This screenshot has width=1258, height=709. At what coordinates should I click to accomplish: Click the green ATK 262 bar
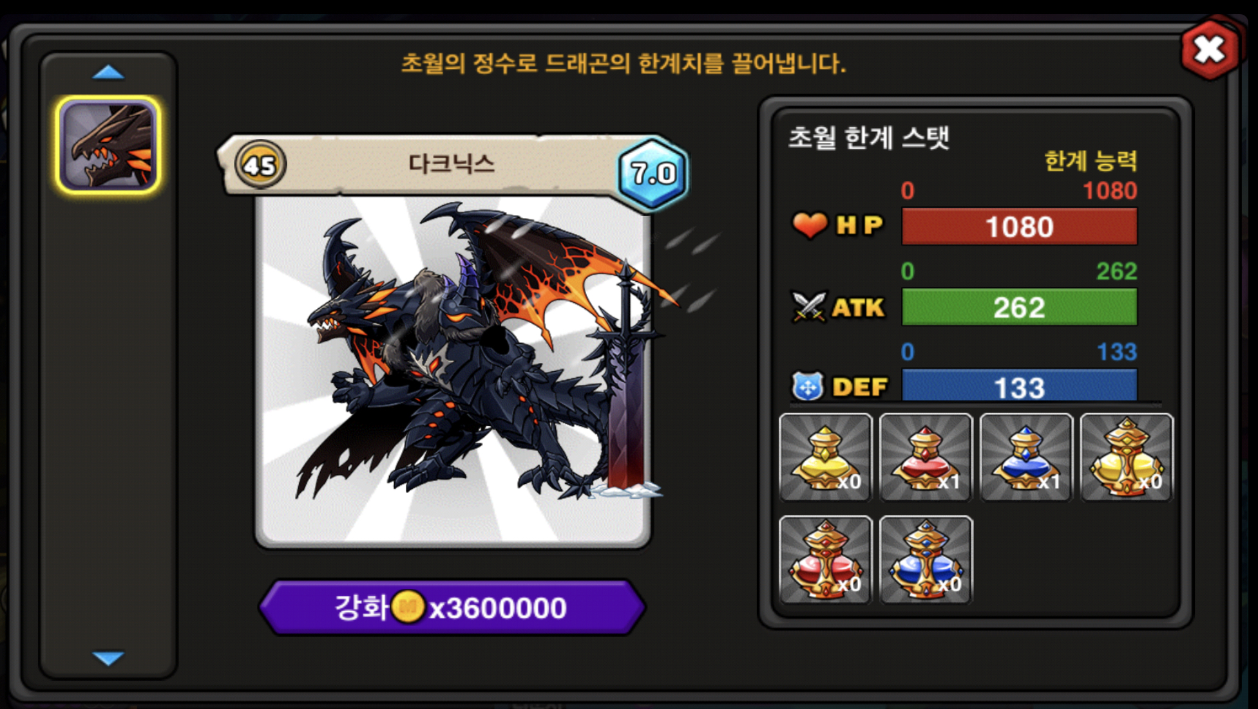point(1020,307)
